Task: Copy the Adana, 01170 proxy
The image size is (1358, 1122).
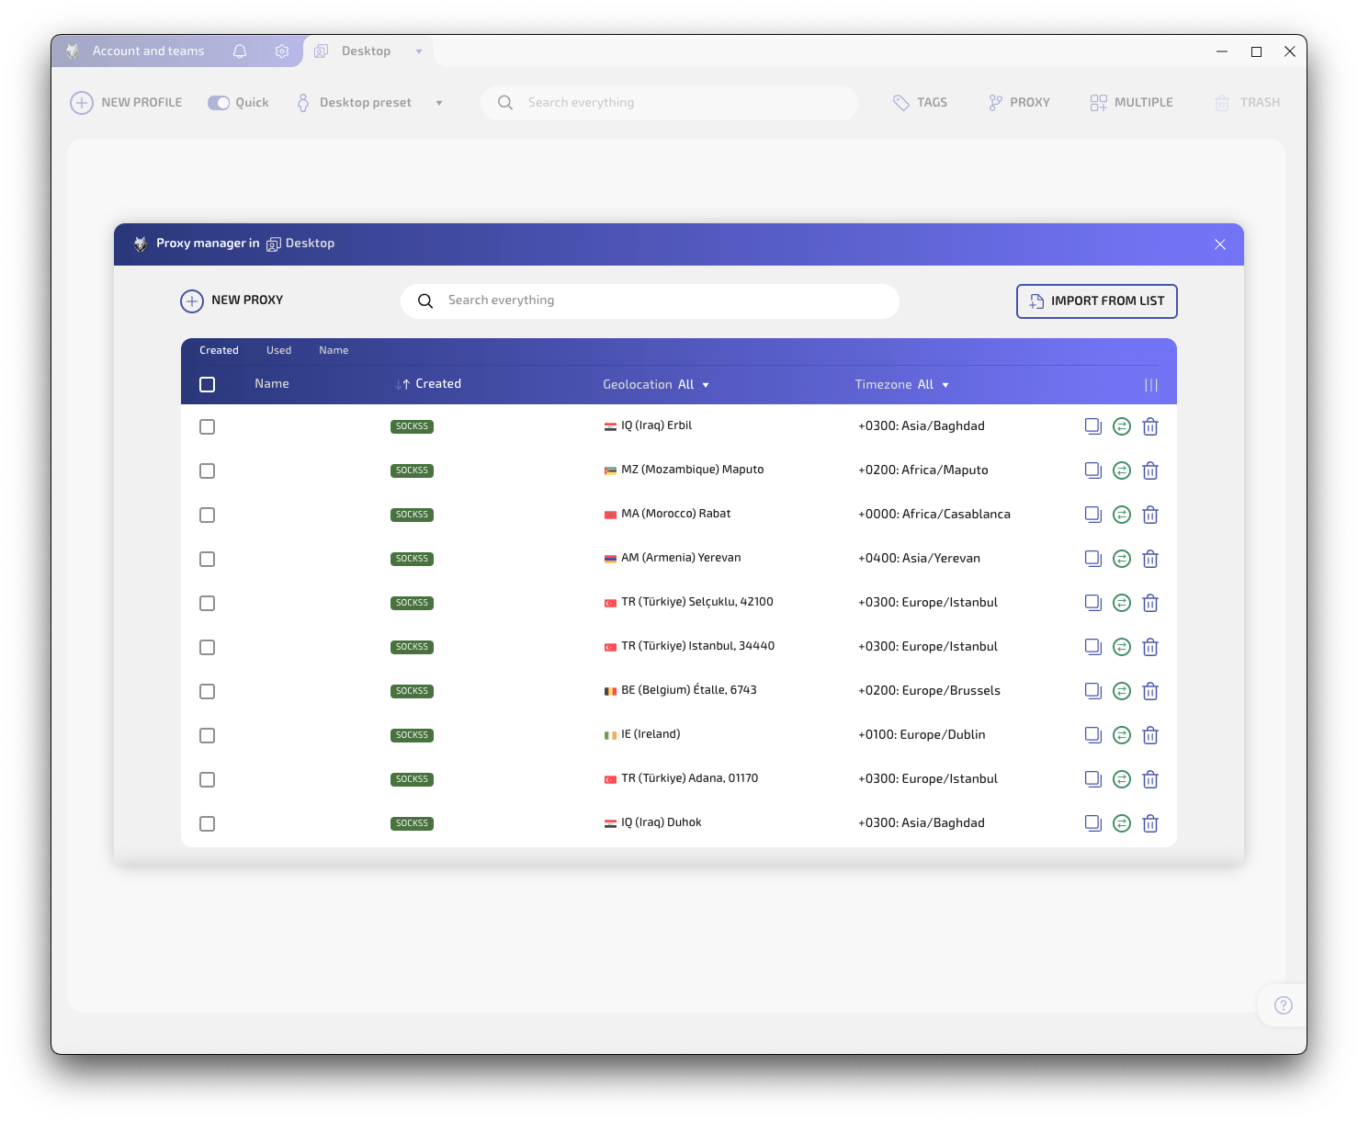Action: [x=1092, y=779]
